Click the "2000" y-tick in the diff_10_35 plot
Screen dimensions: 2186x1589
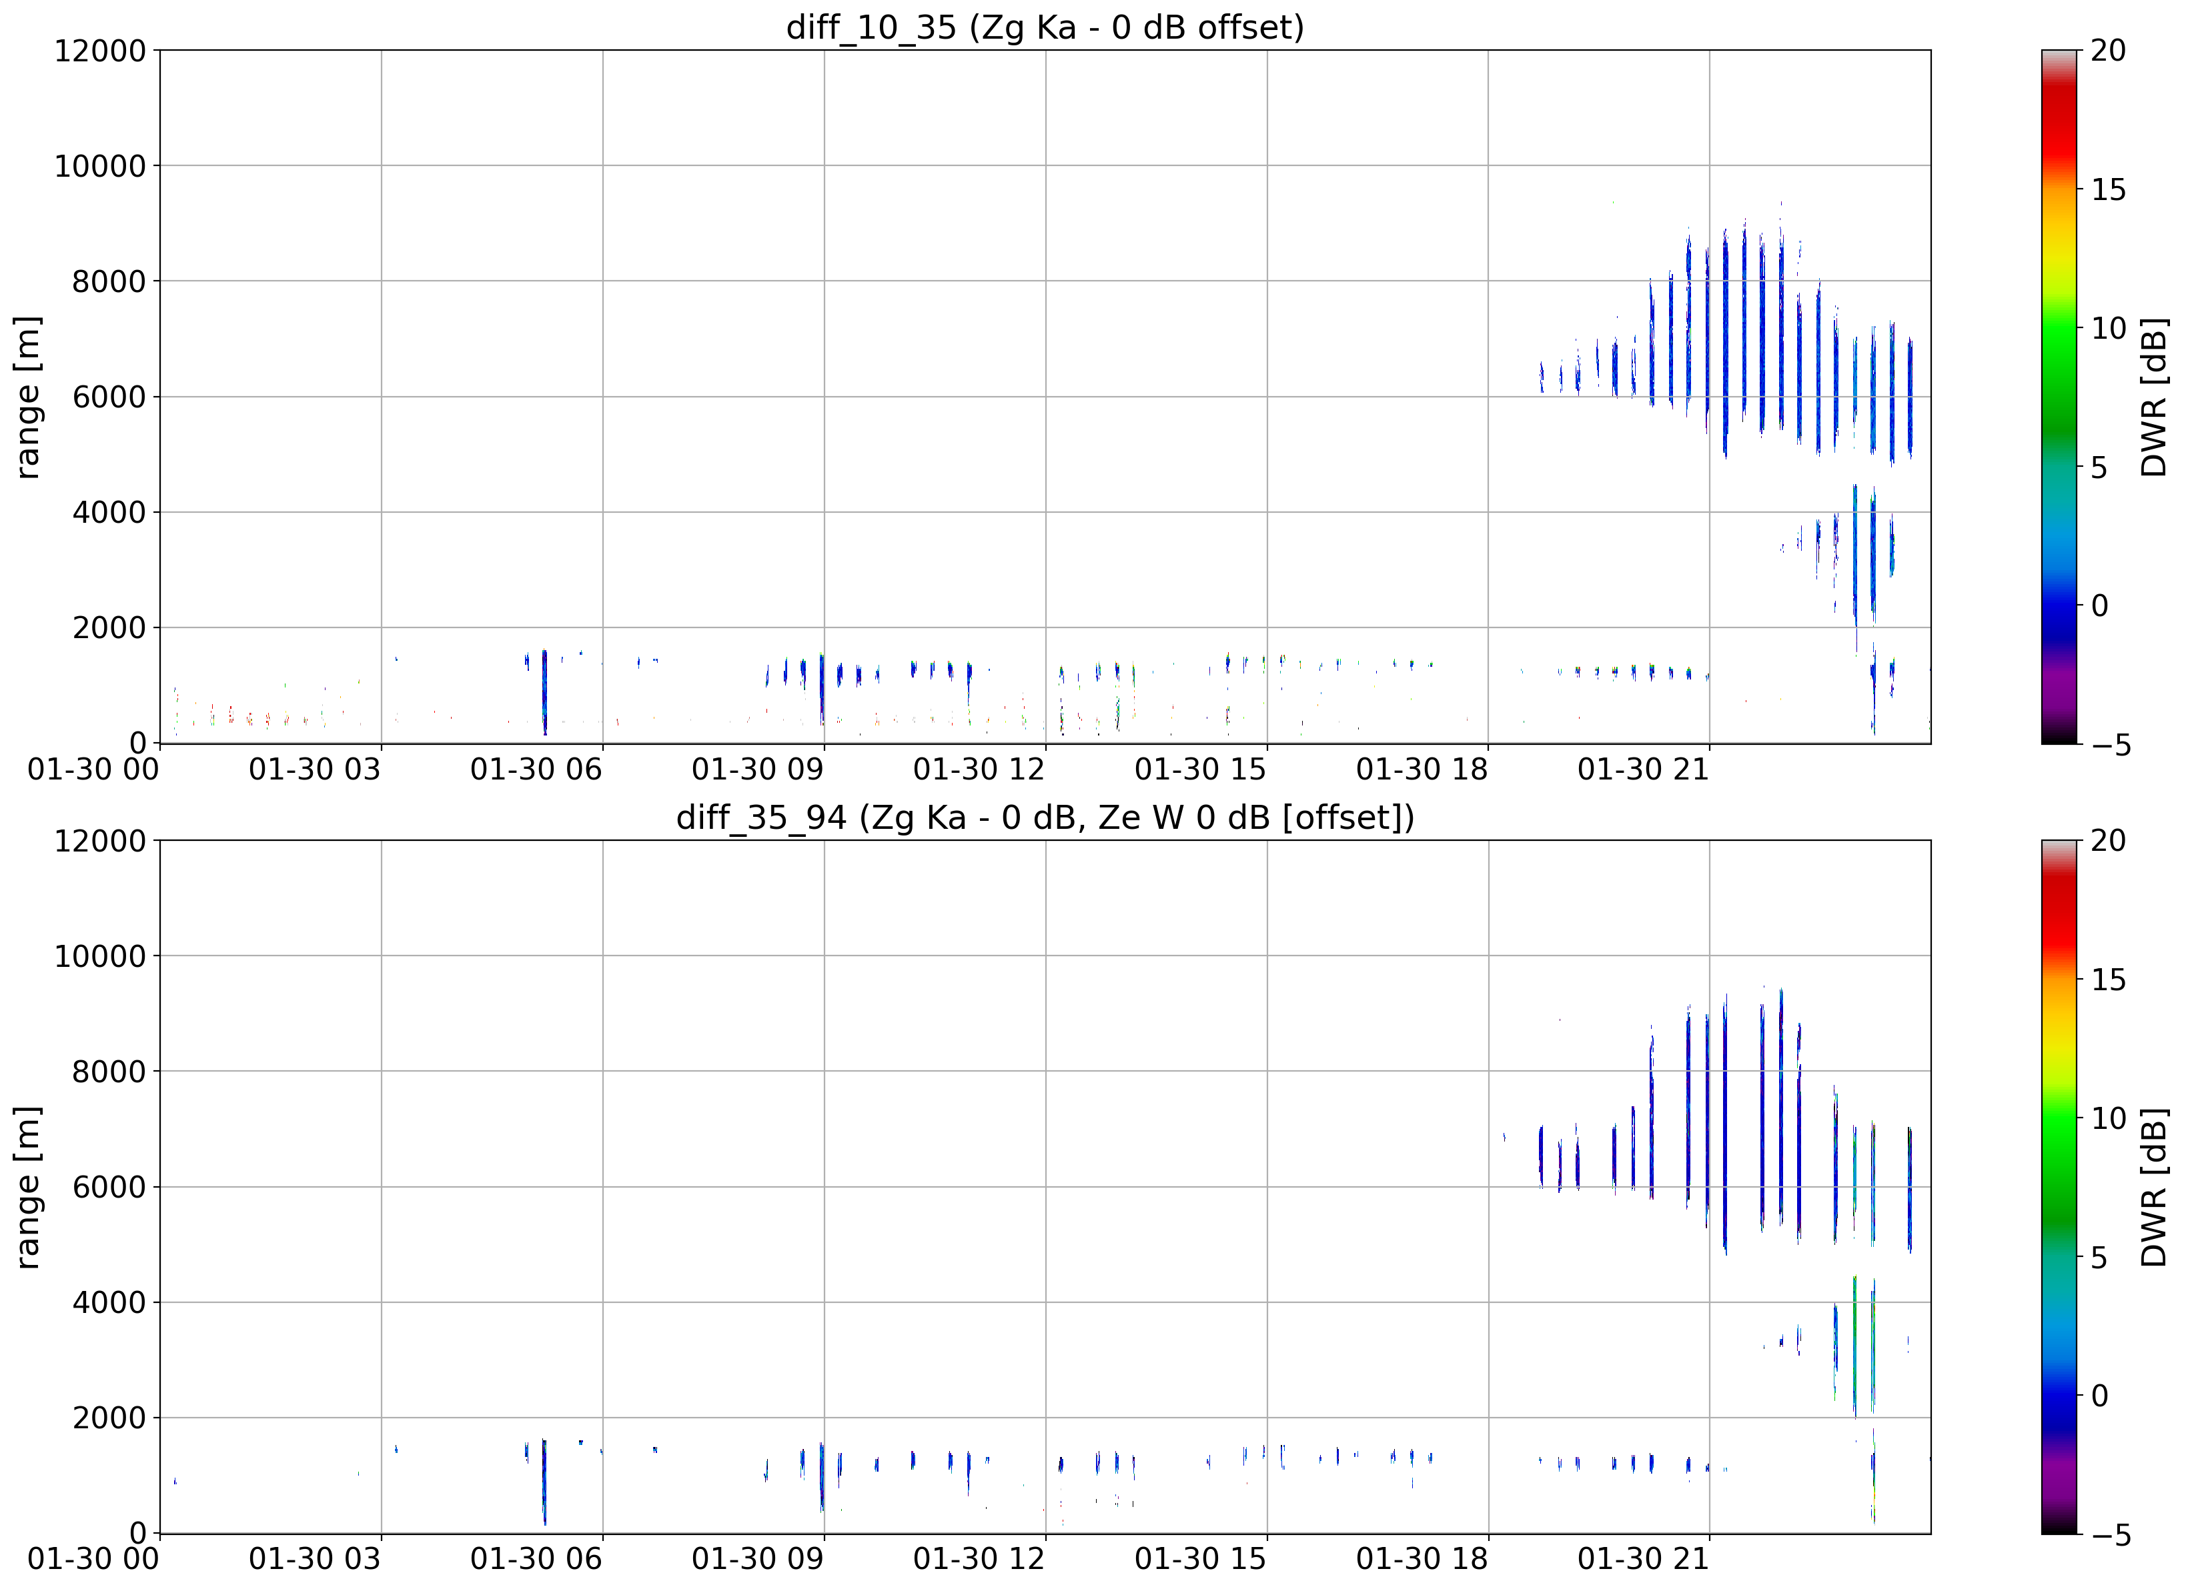point(109,627)
